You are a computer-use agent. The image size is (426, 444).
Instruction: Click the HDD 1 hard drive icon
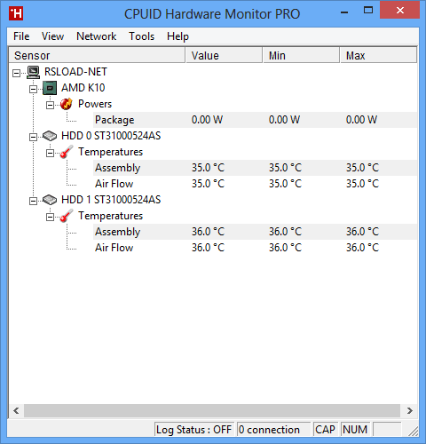pyautogui.click(x=50, y=200)
